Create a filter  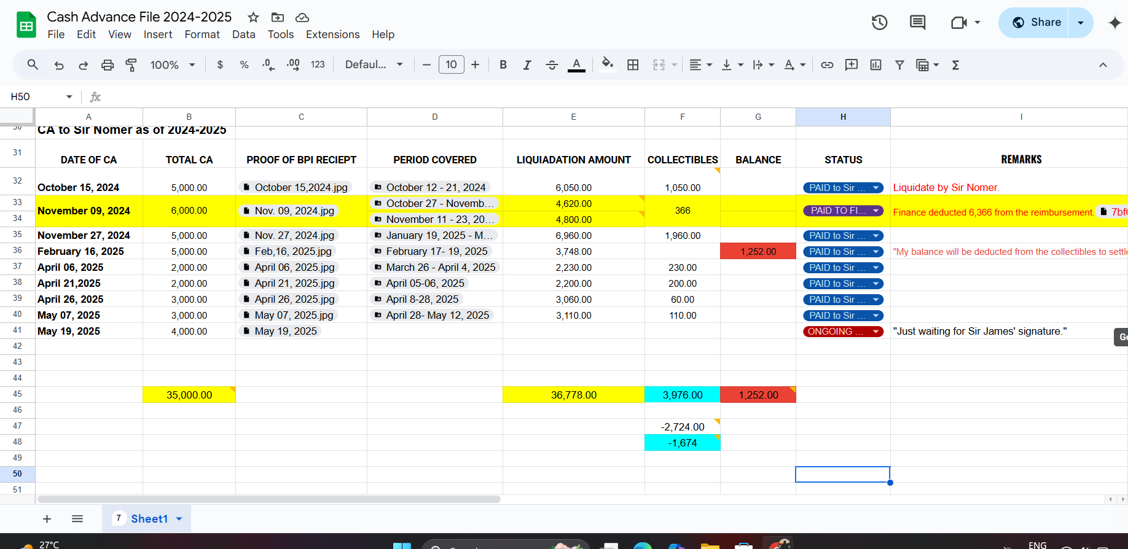(x=899, y=64)
